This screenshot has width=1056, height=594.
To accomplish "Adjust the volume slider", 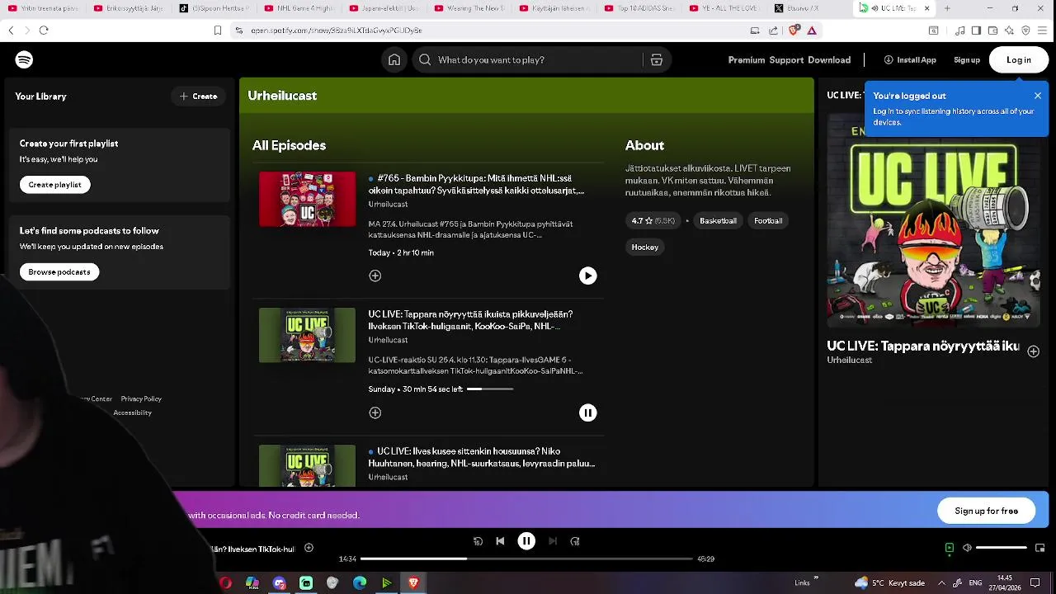I will (1002, 548).
